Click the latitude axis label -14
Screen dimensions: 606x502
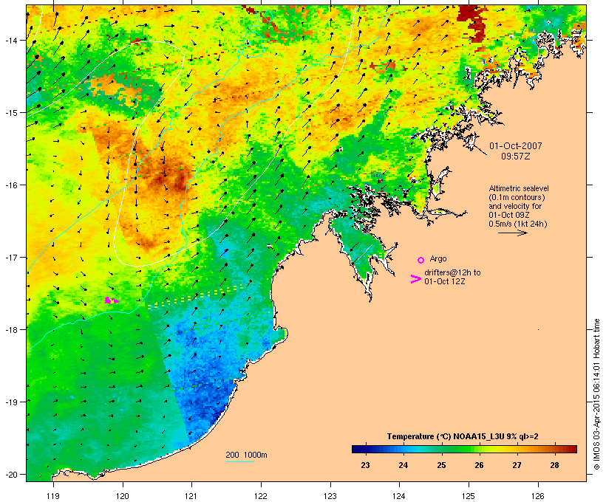(x=10, y=40)
